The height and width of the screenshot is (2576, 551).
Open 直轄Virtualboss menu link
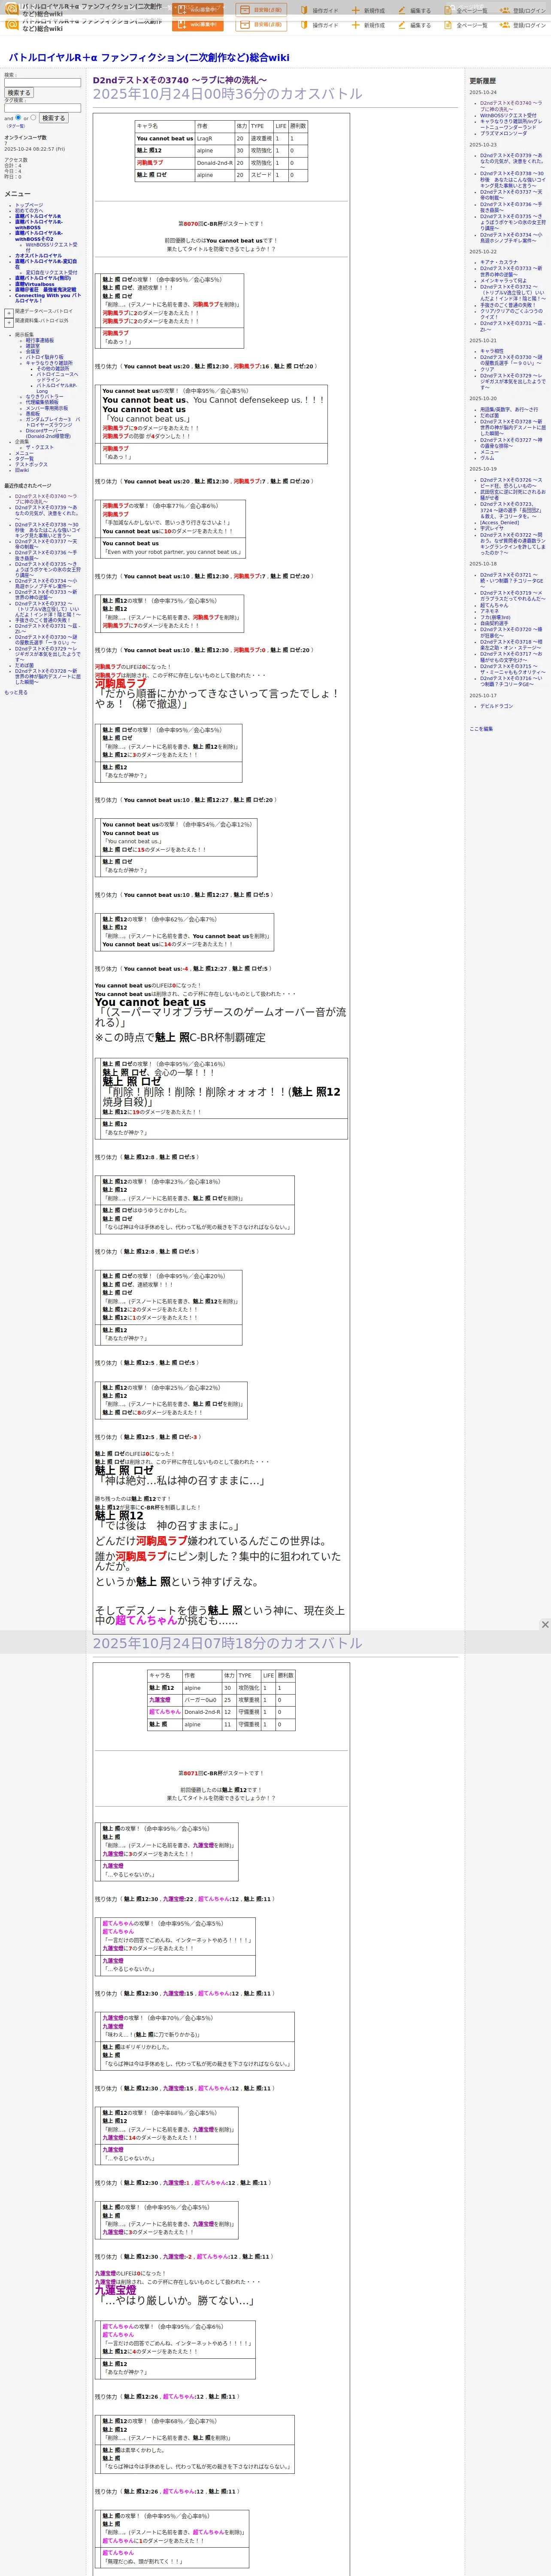[x=35, y=285]
